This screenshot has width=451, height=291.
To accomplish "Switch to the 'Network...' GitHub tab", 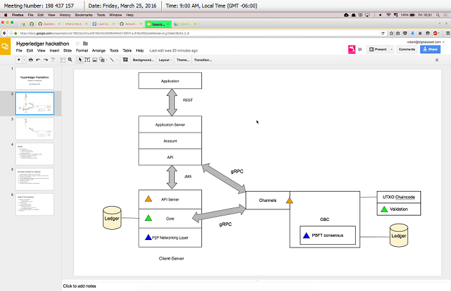I will point(131,24).
